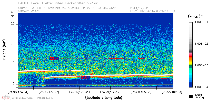Click the date '2014/12/22'
This screenshot has width=208, height=100.
tap(139, 8)
